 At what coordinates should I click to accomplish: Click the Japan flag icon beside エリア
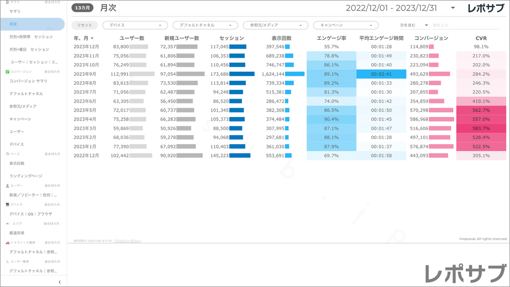pyautogui.click(x=7, y=224)
